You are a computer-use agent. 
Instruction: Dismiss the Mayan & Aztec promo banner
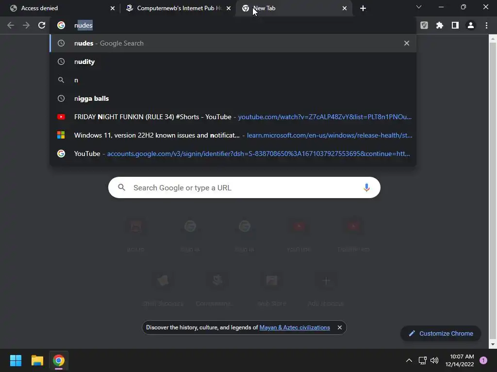(x=339, y=327)
